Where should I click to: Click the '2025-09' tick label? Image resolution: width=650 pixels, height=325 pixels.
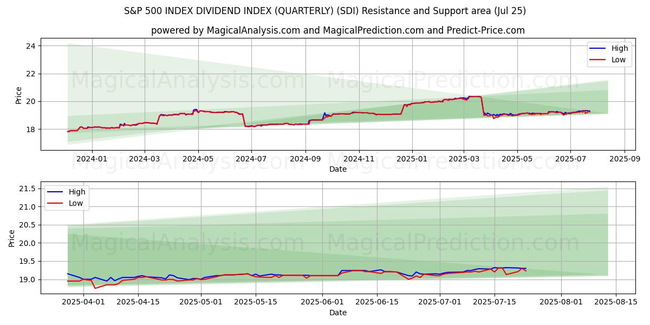pyautogui.click(x=625, y=159)
